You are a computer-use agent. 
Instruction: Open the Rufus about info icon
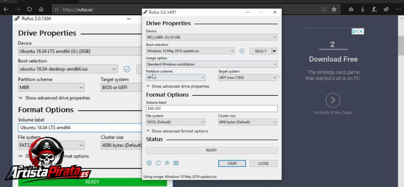click(158, 163)
